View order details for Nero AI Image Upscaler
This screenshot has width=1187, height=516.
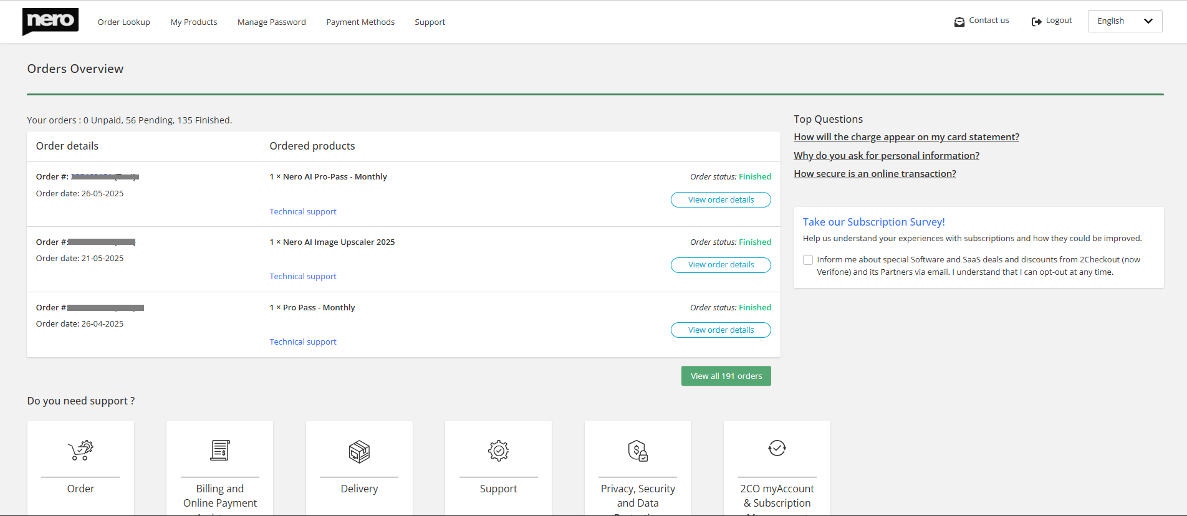tap(721, 265)
